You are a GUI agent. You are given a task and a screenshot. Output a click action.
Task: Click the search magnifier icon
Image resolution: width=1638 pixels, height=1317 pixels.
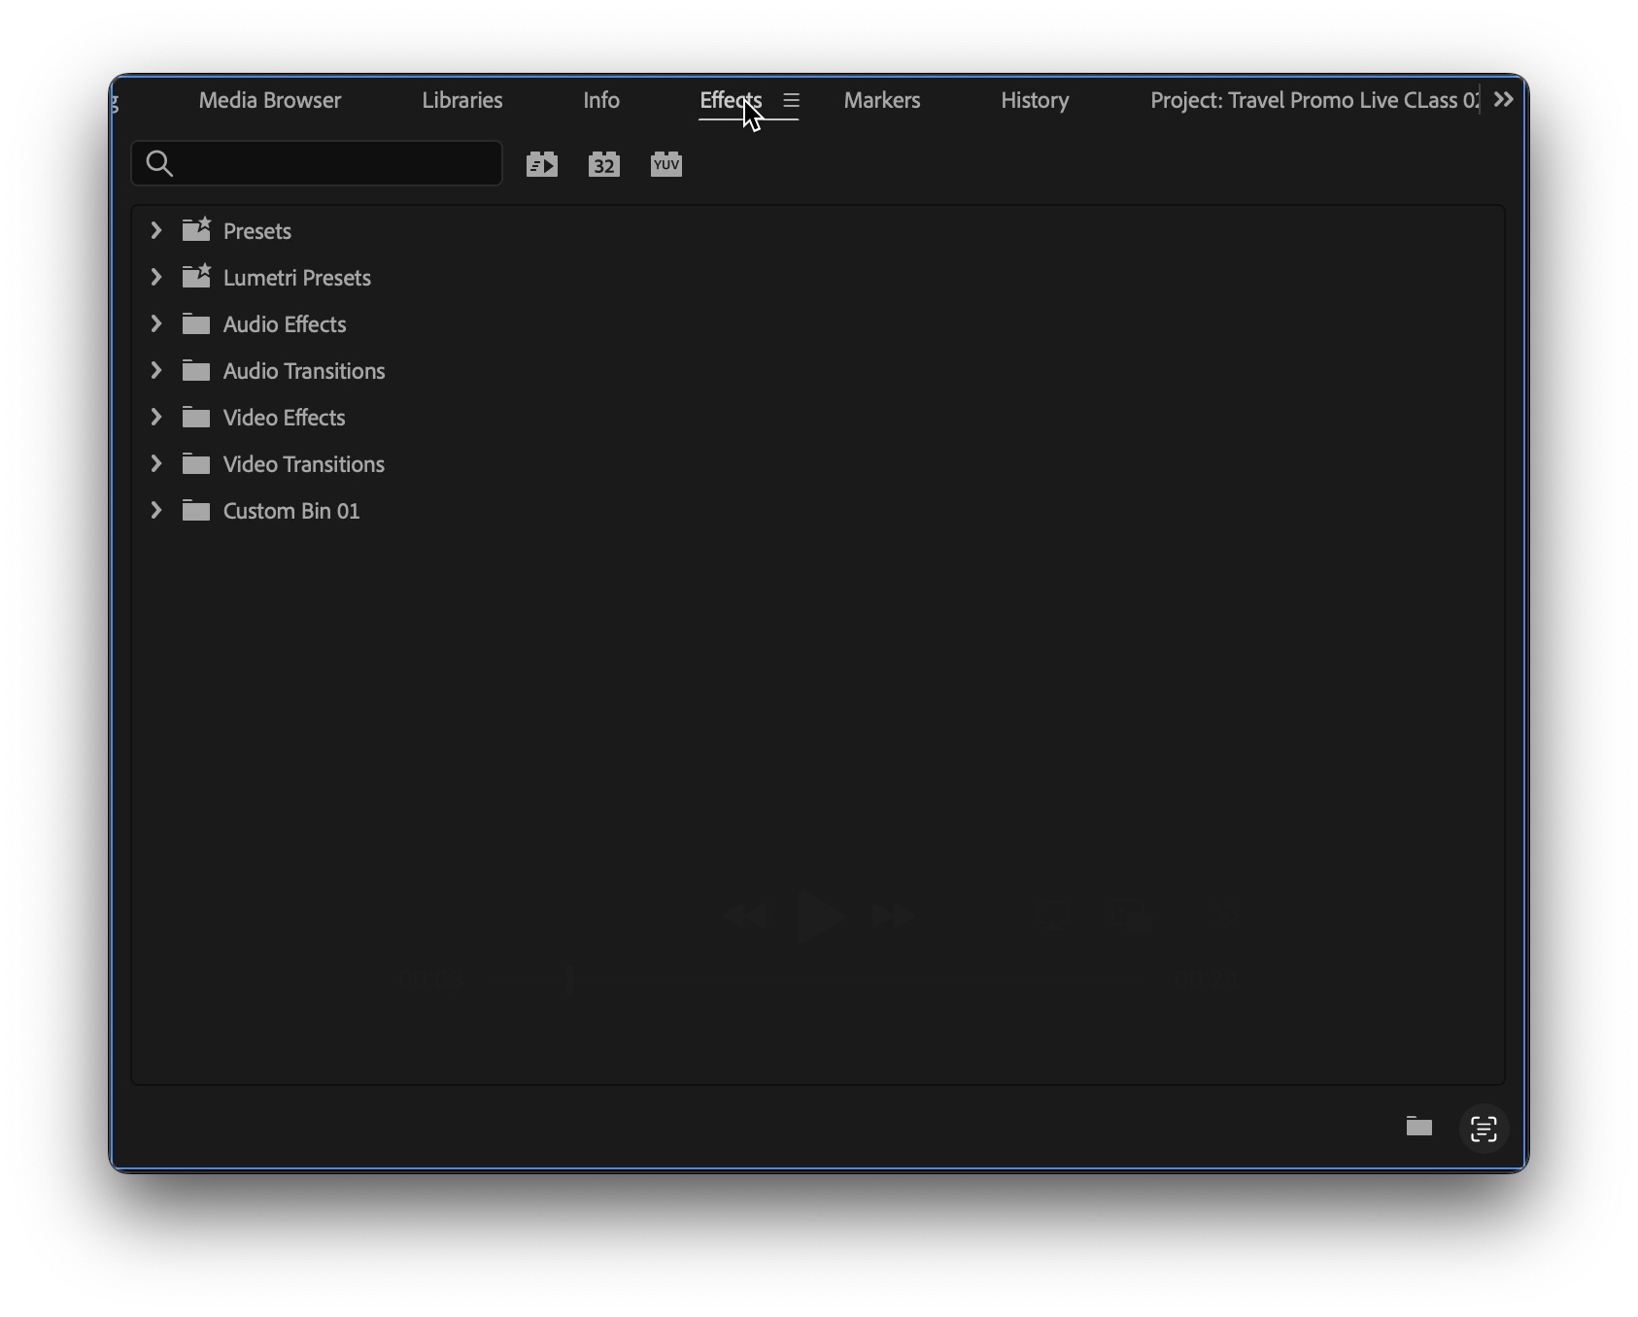click(x=159, y=163)
